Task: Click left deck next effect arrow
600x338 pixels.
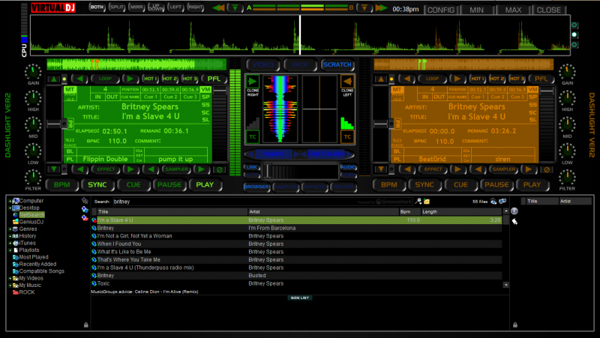Action: click(x=130, y=169)
